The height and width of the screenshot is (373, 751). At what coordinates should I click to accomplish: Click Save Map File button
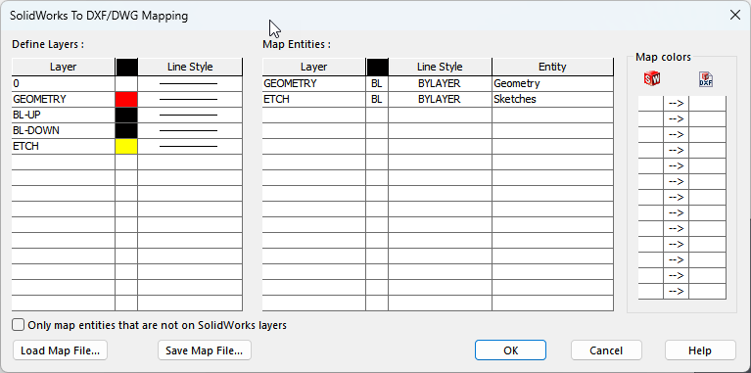point(205,350)
